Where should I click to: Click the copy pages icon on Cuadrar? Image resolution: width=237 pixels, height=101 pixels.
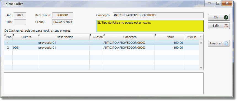tap(226, 43)
